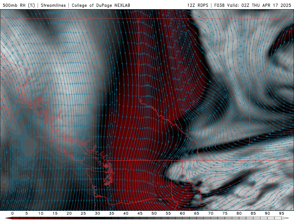The height and width of the screenshot is (220, 294).
Task: Click the colorbar label "80"
Action: (x=239, y=213)
